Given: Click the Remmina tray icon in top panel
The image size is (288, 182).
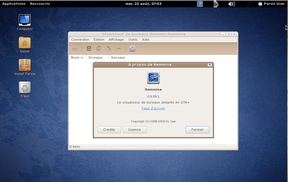Looking at the screenshot, I should click(200, 4).
